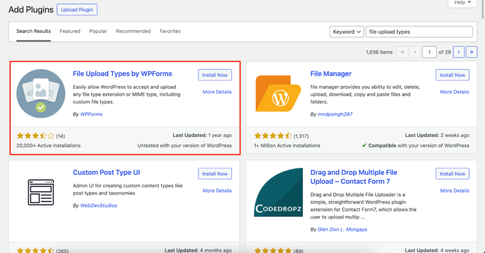Click the File Manager star rating

click(273, 136)
